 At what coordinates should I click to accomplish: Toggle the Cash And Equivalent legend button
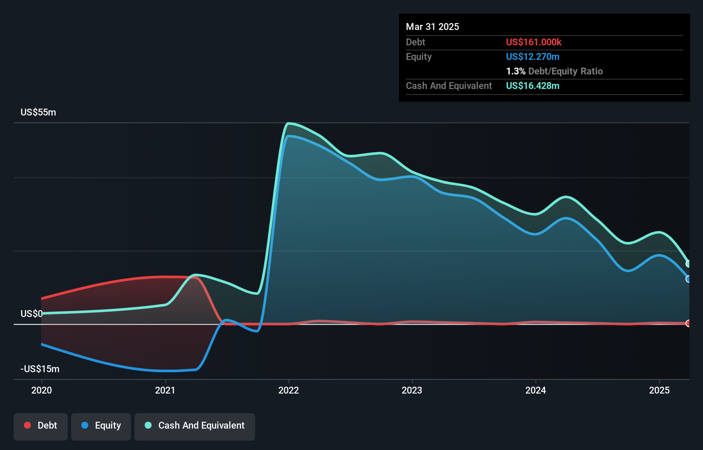coord(195,426)
